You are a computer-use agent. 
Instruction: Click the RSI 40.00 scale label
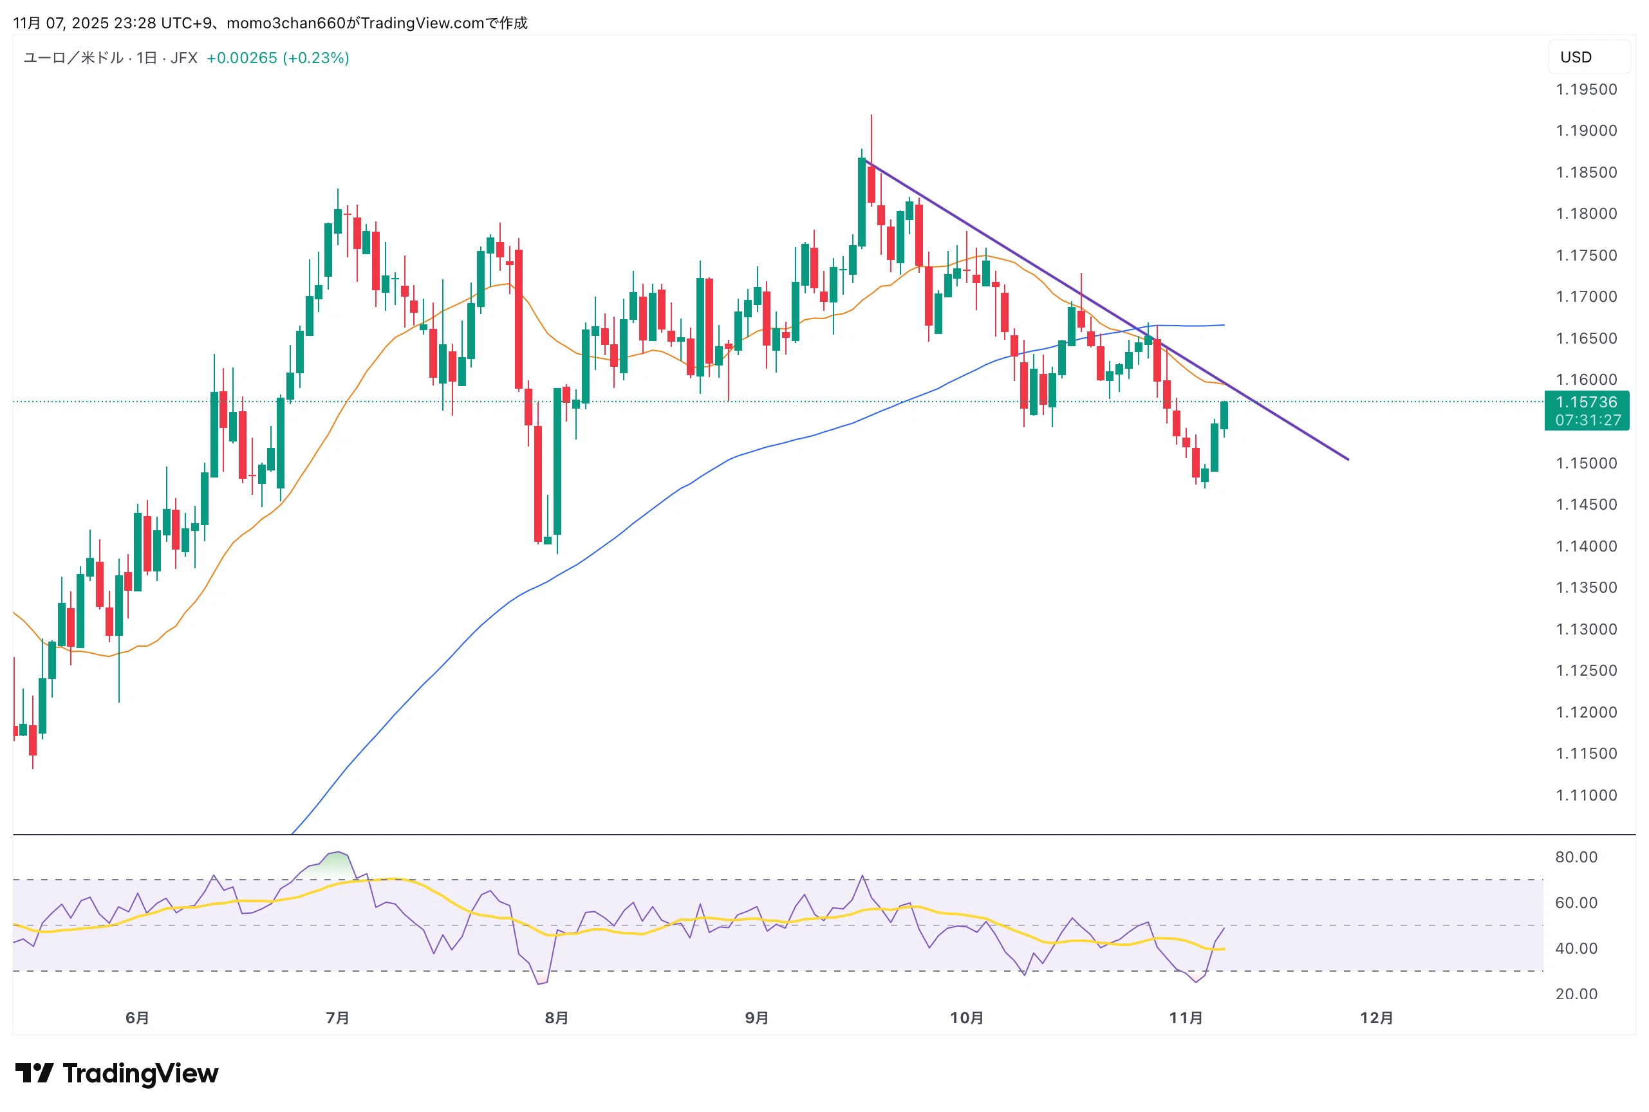coord(1576,948)
